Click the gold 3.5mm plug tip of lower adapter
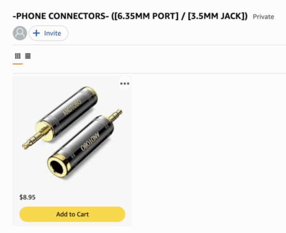The width and height of the screenshot is (286, 233). click(x=116, y=115)
